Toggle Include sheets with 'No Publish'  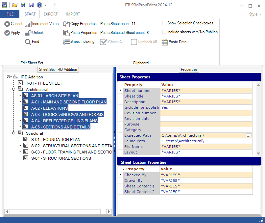tap(164, 32)
